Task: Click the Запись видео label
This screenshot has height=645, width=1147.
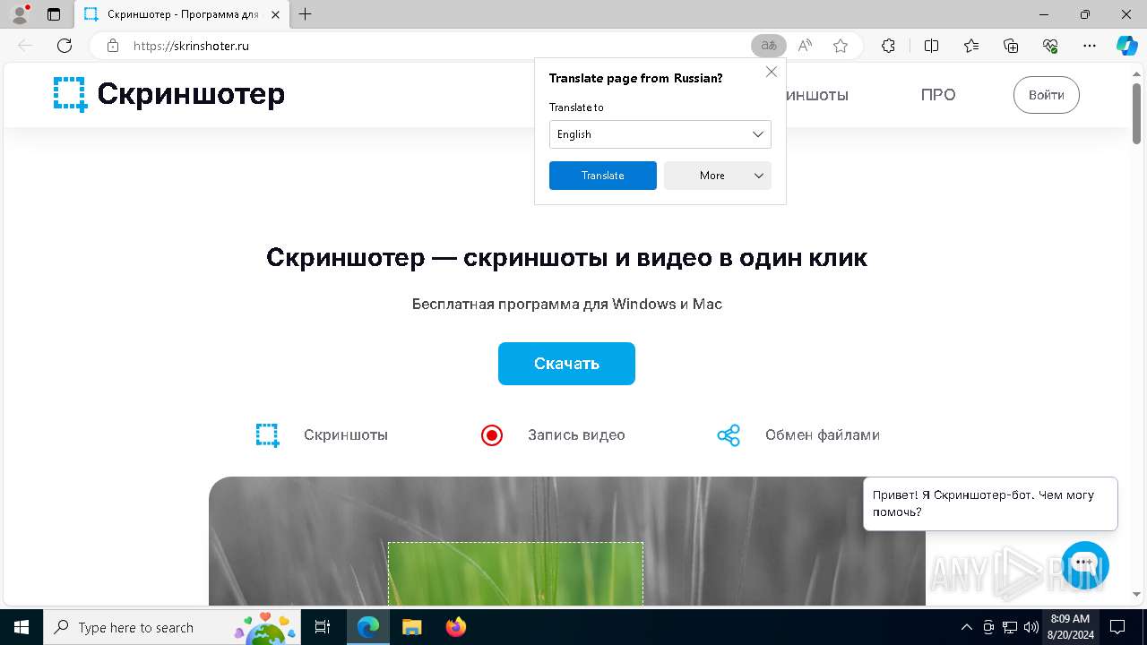Action: tap(576, 435)
